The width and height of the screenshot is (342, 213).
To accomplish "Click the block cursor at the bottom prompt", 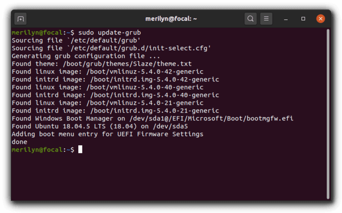I will [x=80, y=150].
